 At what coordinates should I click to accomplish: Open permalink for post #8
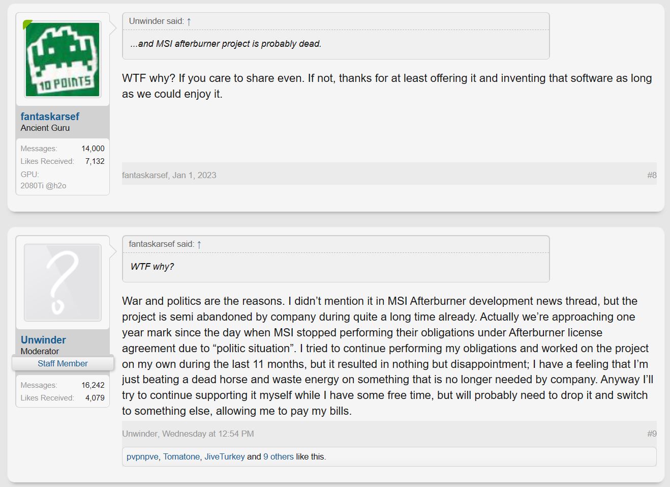click(x=652, y=175)
